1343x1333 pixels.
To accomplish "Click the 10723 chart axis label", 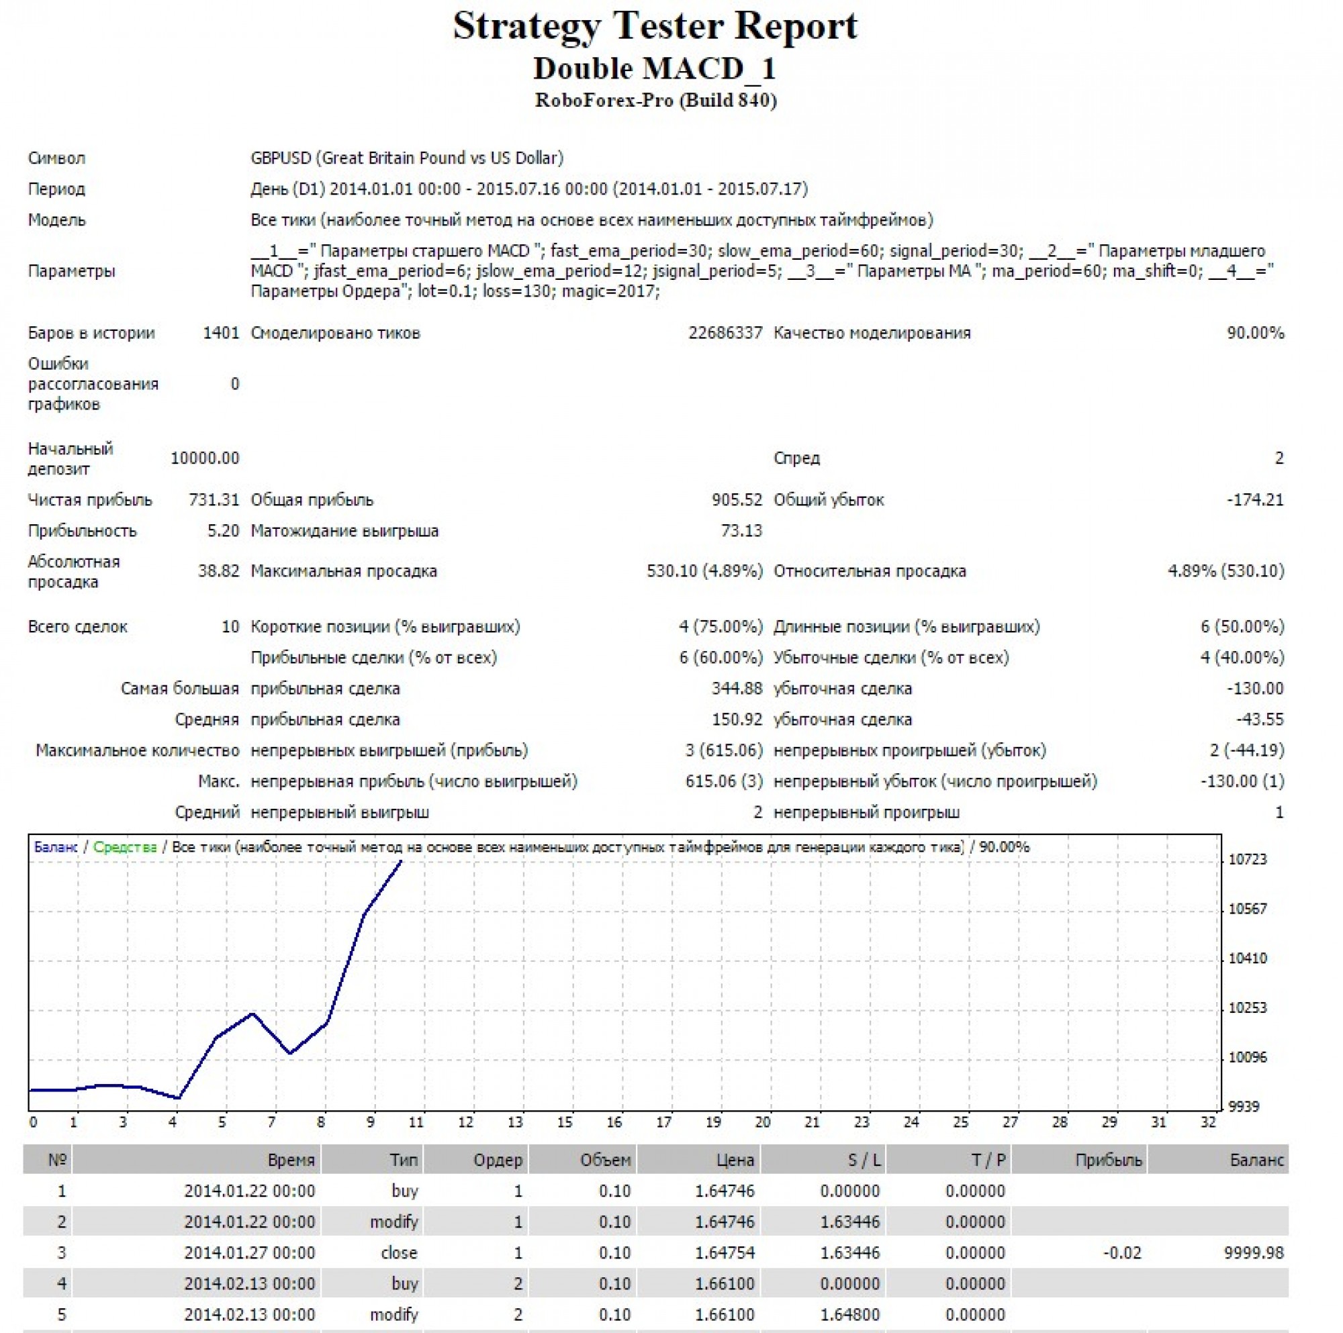I will click(1248, 860).
